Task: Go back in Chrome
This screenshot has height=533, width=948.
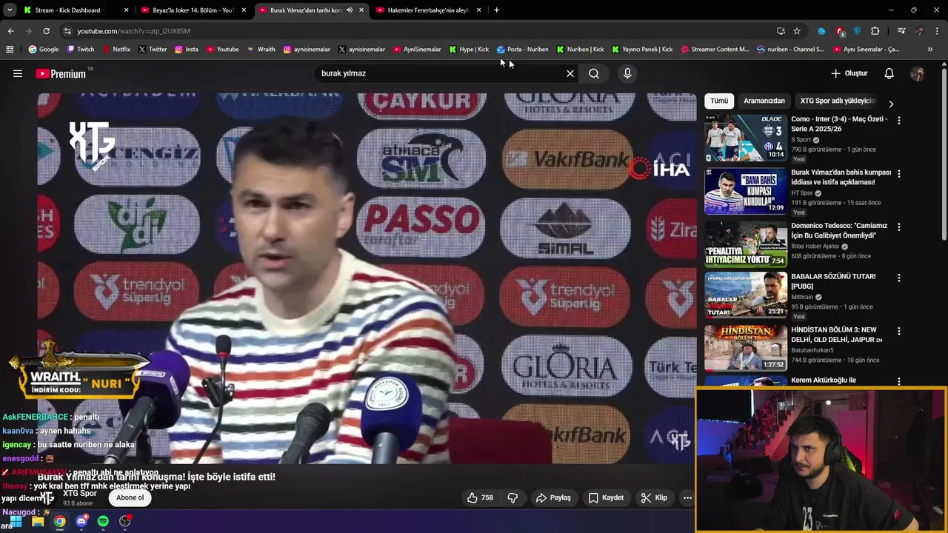Action: click(10, 31)
